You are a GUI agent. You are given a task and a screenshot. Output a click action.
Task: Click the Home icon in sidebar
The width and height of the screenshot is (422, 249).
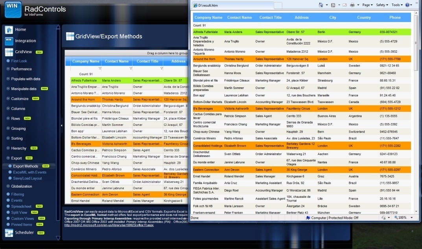tap(9, 30)
